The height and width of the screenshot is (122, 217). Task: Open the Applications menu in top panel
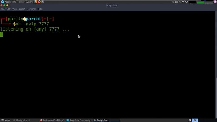[10, 2]
